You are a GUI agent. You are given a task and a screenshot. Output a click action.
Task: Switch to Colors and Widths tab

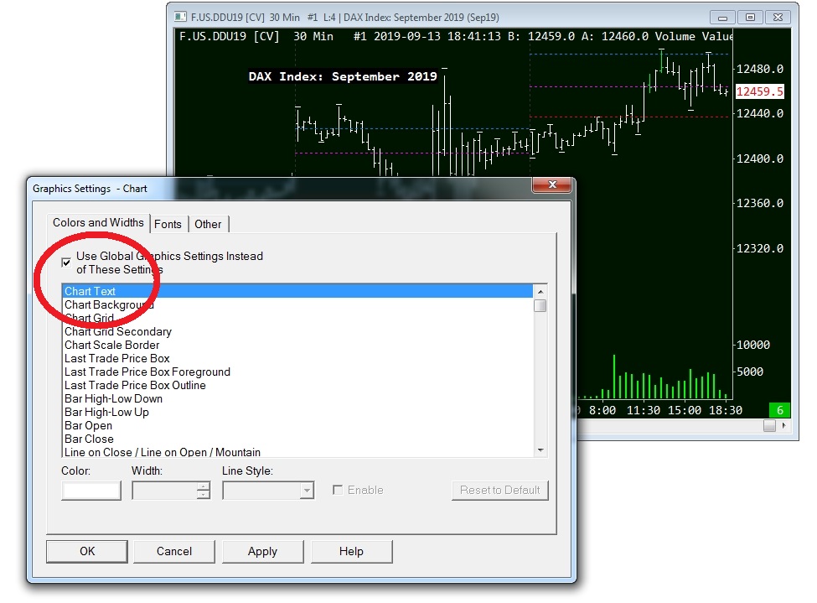[98, 223]
